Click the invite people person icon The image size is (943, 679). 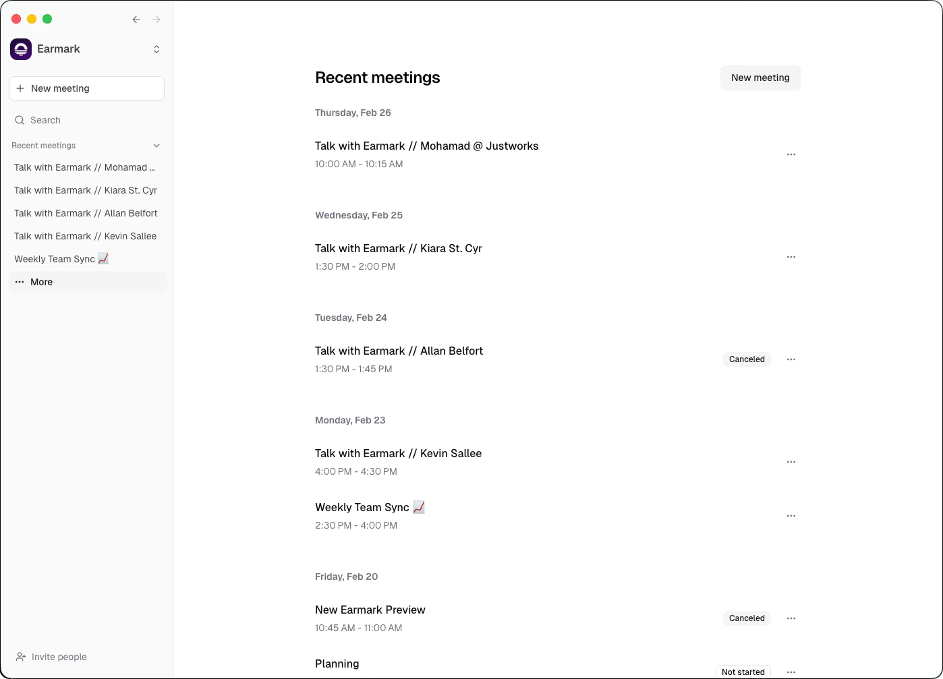[20, 656]
